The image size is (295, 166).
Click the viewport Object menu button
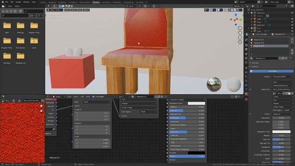pos(86,10)
